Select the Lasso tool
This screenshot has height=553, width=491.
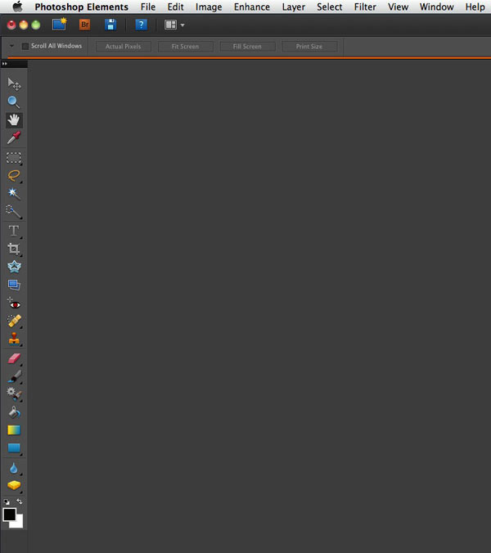tap(14, 176)
